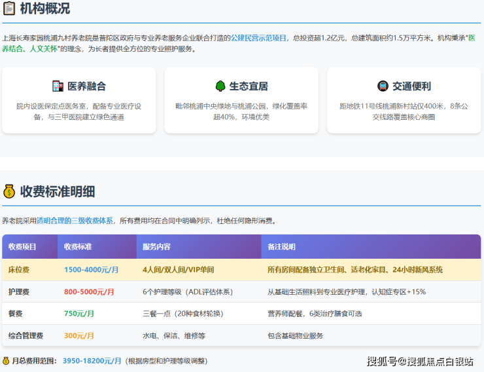Click the coin icon before 月总费用范围
The height and width of the screenshot is (372, 484).
6,361
